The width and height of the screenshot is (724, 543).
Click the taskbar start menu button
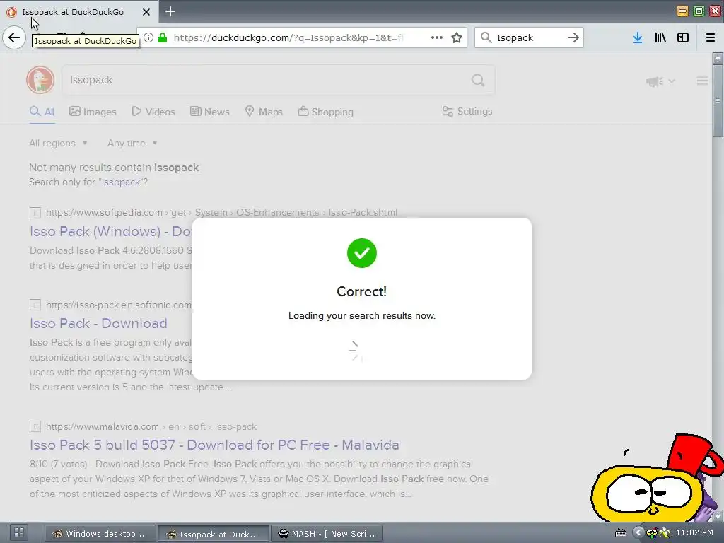19,532
